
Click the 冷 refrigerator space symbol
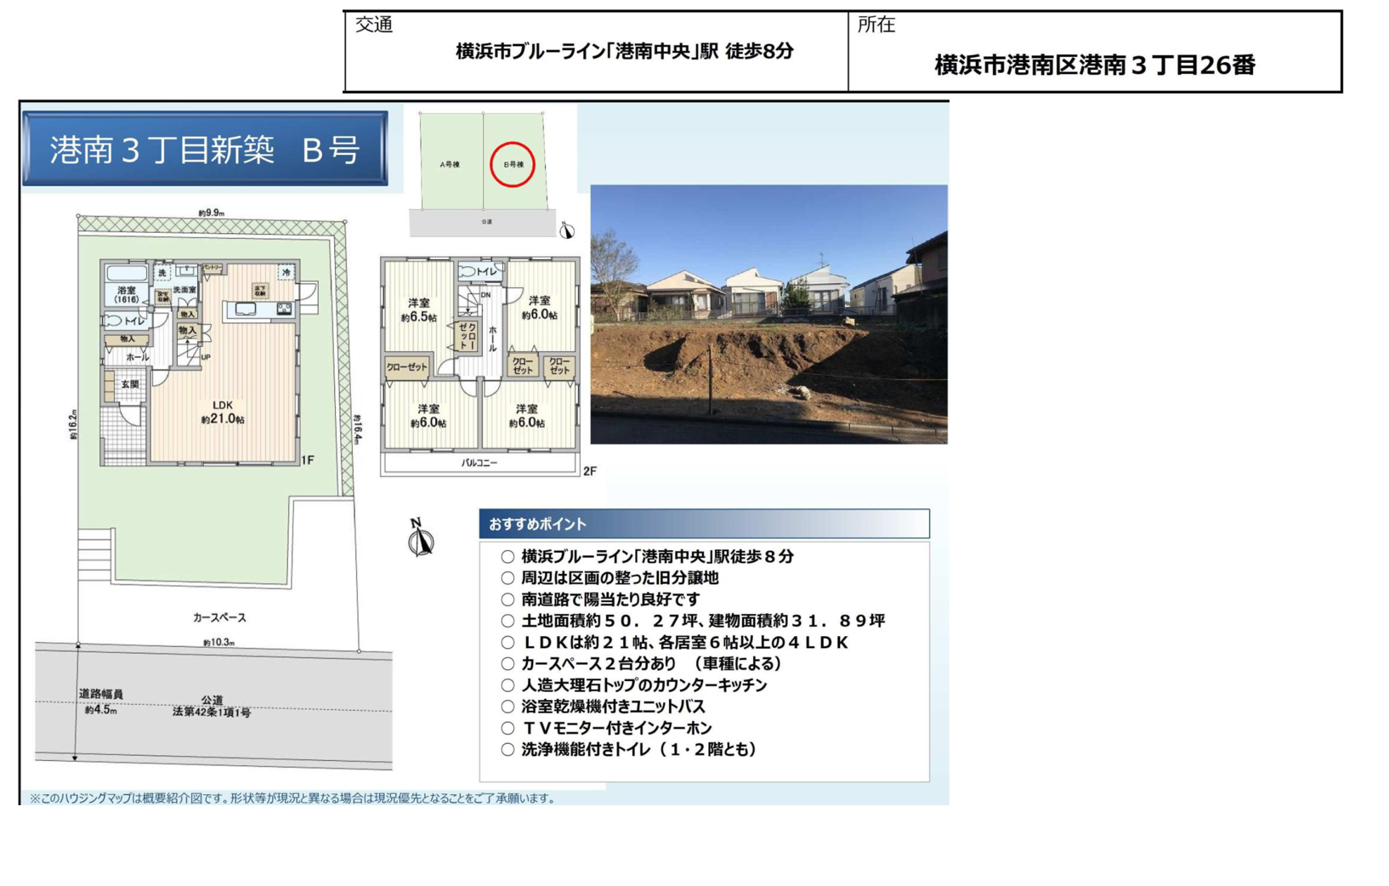(x=286, y=272)
